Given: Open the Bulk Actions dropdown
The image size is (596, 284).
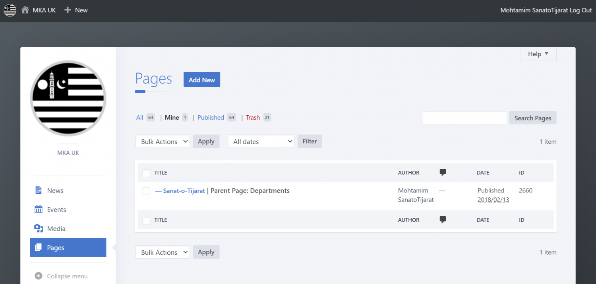Looking at the screenshot, I should tap(163, 141).
